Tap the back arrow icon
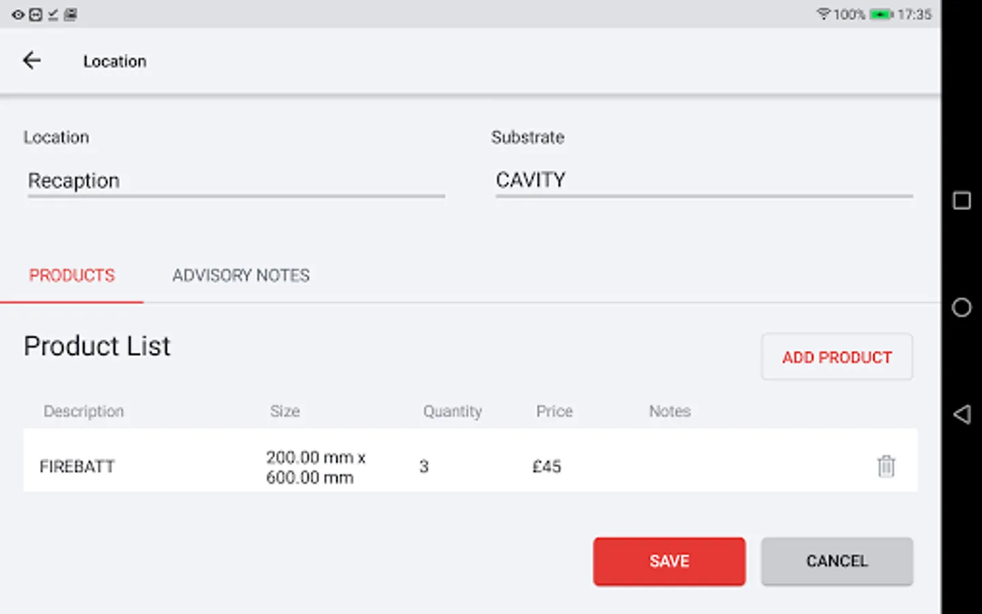This screenshot has height=614, width=982. click(x=31, y=61)
